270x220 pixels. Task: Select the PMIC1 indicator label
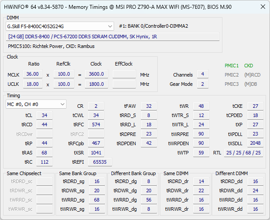(x=232, y=66)
